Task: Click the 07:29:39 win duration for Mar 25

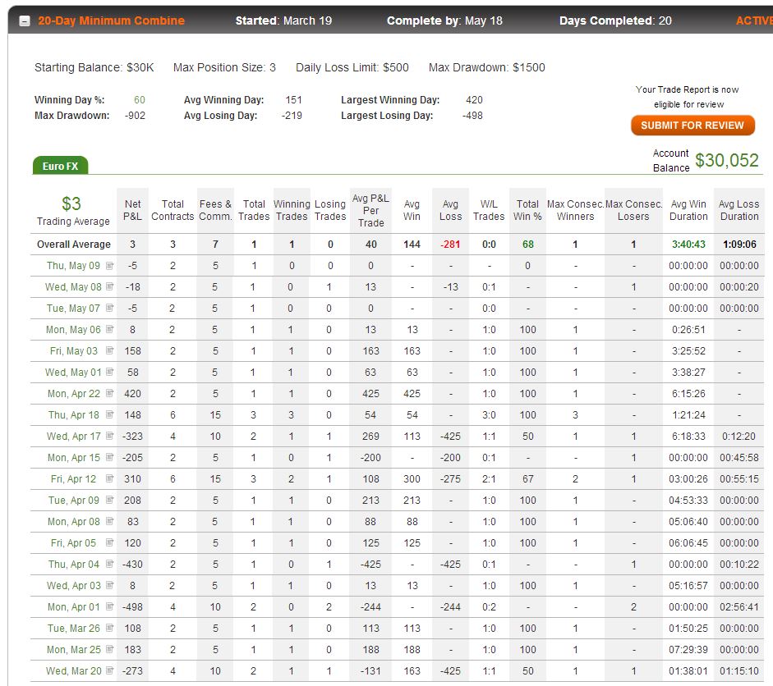Action: (x=688, y=650)
